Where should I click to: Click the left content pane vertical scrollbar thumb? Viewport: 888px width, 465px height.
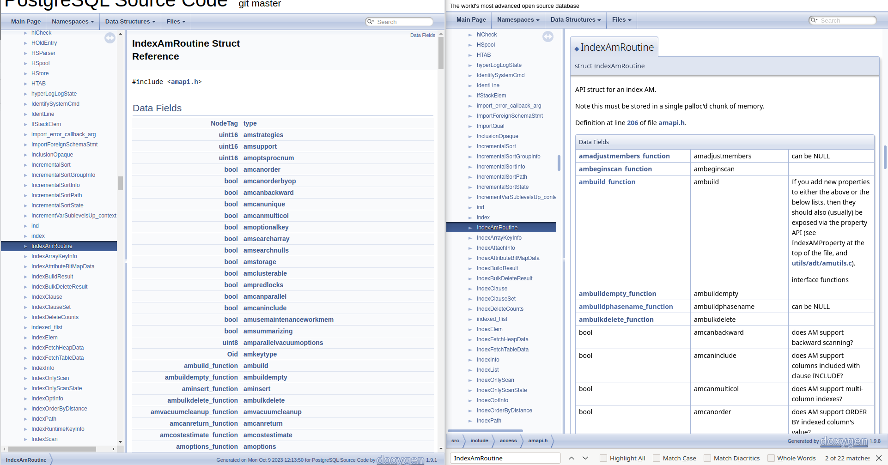[x=441, y=53]
